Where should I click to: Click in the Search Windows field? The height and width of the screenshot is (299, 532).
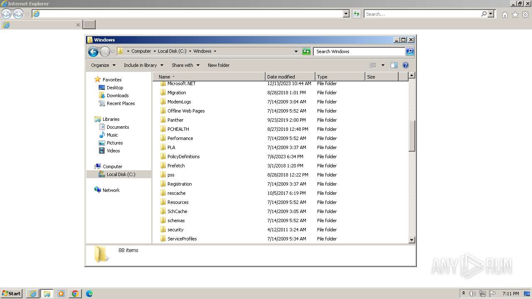pyautogui.click(x=359, y=51)
